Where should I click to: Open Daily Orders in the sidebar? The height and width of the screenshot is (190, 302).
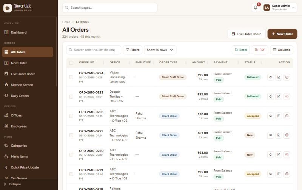point(28,96)
